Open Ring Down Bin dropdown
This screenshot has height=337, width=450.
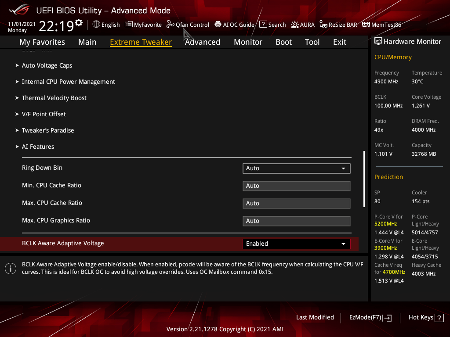[297, 168]
